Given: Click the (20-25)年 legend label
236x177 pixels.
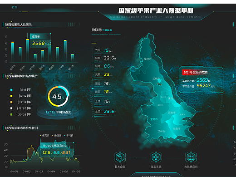Looking at the screenshot, I should tap(24, 114).
